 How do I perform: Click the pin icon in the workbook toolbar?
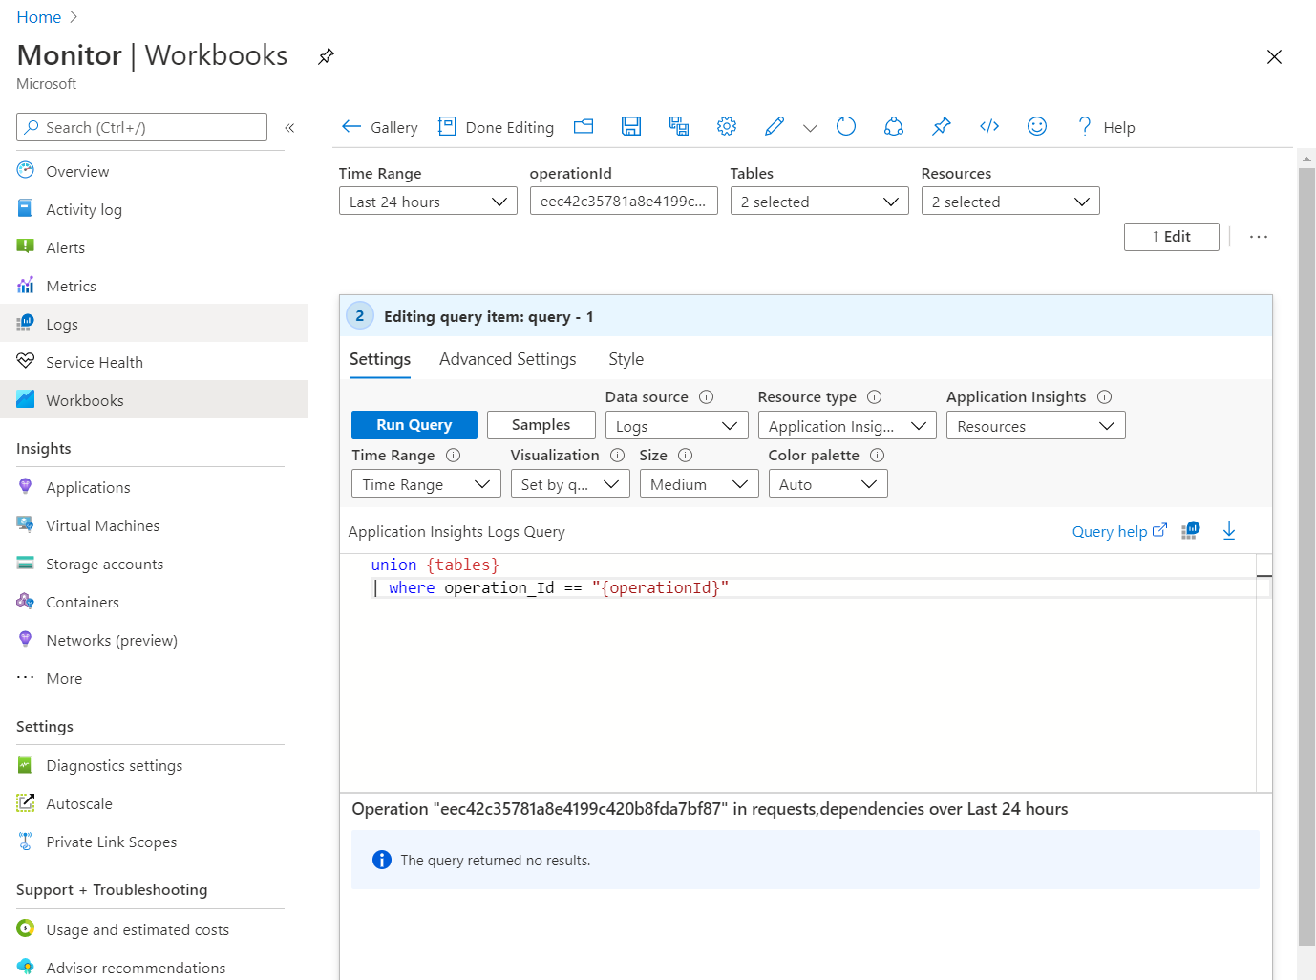(942, 126)
